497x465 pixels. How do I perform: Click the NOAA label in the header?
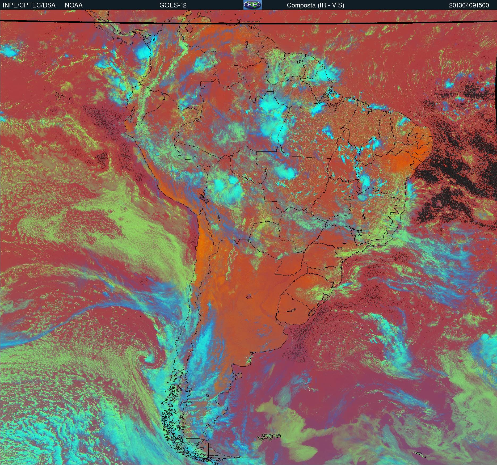(74, 5)
